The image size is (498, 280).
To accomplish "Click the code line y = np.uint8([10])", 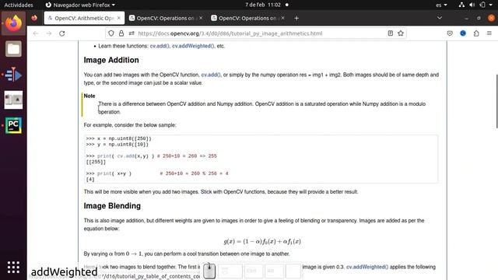I will 117,145.
